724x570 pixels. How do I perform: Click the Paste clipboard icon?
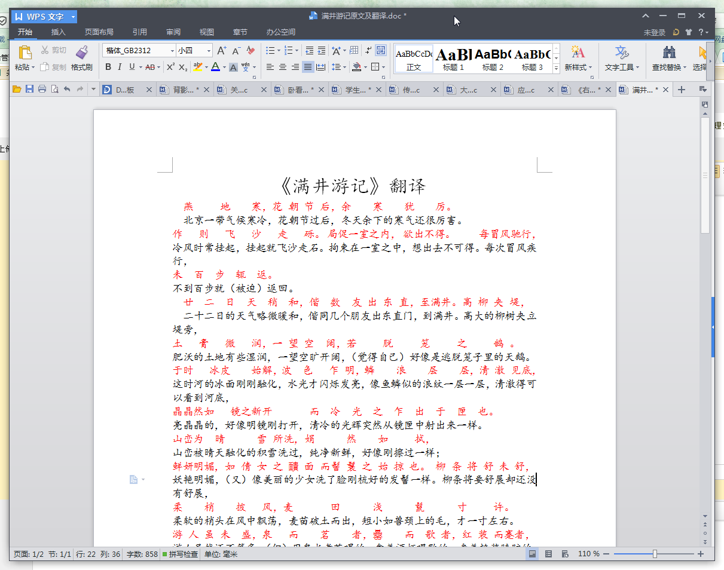pyautogui.click(x=25, y=53)
